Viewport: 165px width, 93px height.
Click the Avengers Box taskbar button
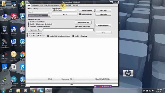(48, 91)
